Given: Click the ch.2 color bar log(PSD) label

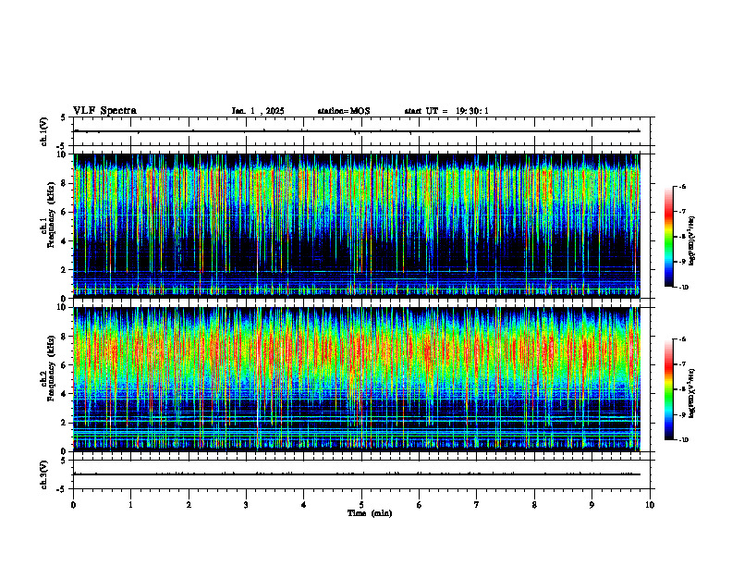Looking at the screenshot, I should tap(692, 394).
